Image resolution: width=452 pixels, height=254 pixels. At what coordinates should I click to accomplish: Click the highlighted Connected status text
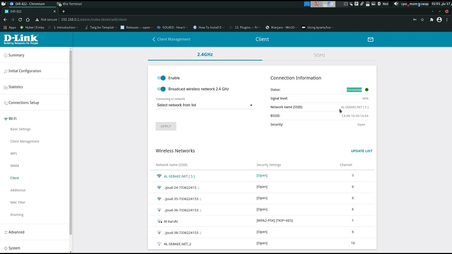coord(354,90)
